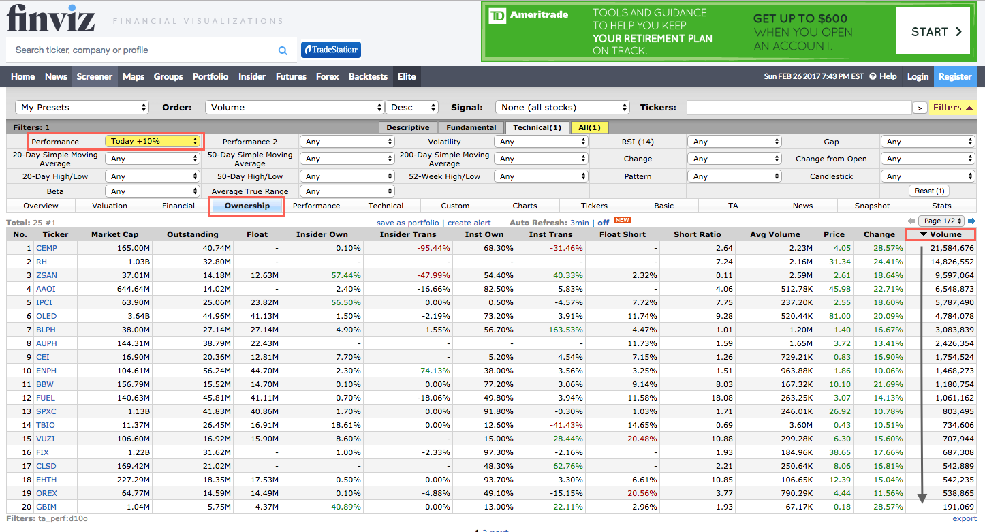Open the CEMP ticker link
The image size is (985, 532).
pyautogui.click(x=46, y=248)
